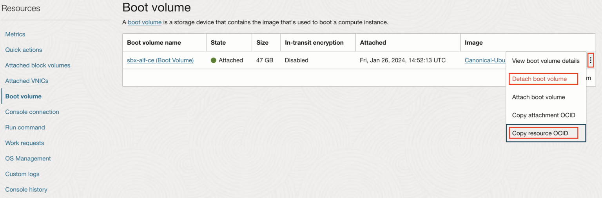Image resolution: width=602 pixels, height=198 pixels.
Task: Open Quick actions resource section
Action: pyautogui.click(x=24, y=50)
